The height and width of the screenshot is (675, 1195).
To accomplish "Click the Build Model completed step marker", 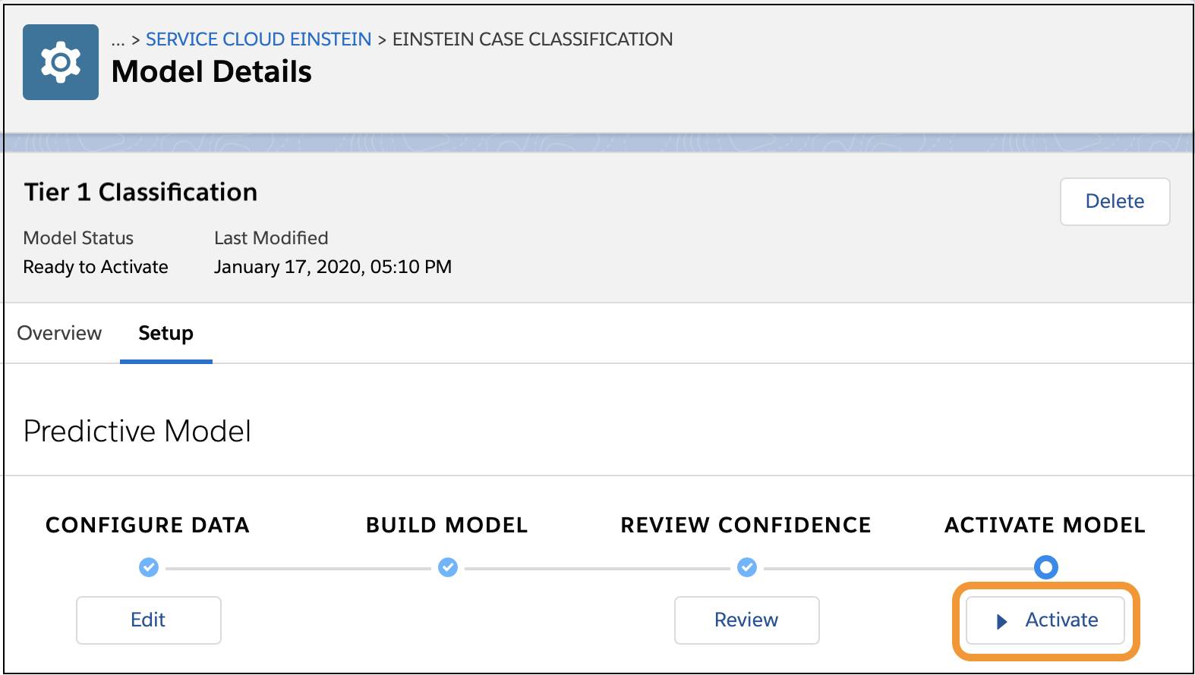I will pos(448,567).
